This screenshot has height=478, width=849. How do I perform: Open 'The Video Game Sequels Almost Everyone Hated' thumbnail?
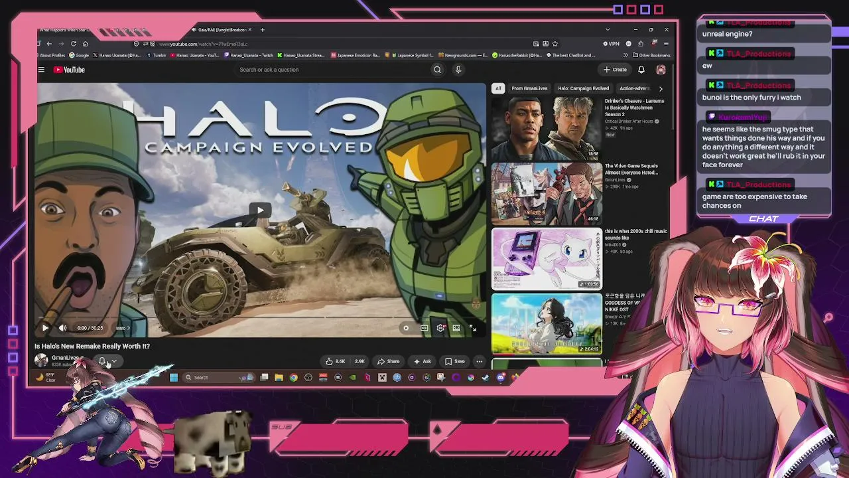tap(547, 193)
